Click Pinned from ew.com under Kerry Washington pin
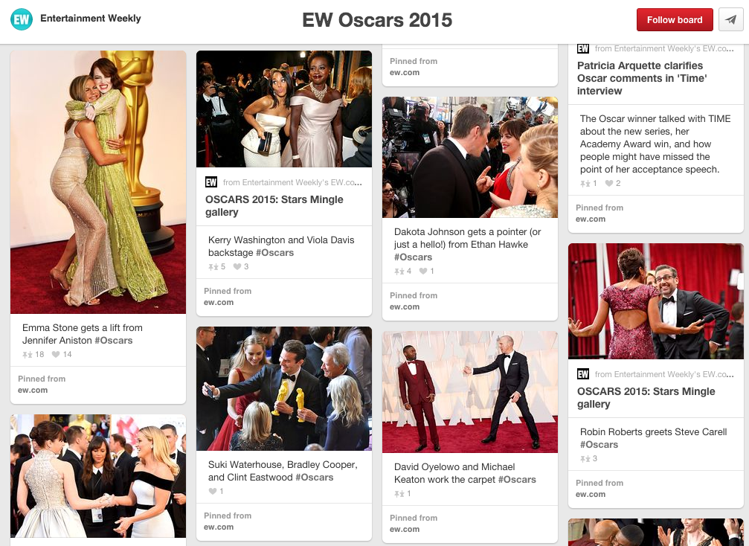749x546 pixels. click(228, 297)
